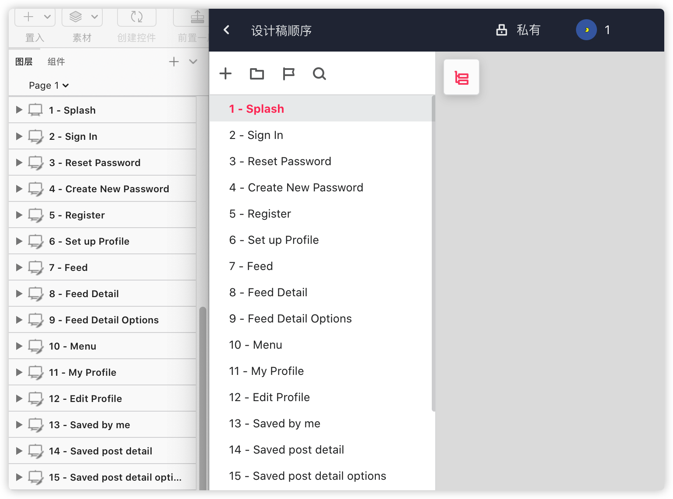The height and width of the screenshot is (499, 673).
Task: Open the 素材 dropdown arrow
Action: (x=94, y=17)
